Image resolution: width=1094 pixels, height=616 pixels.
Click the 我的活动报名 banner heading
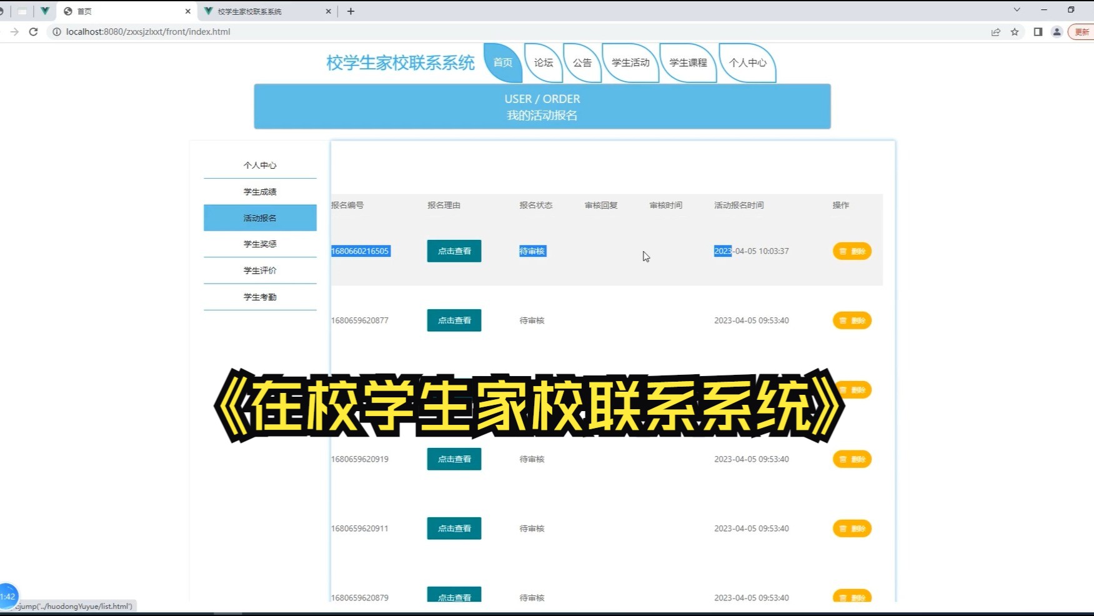[542, 116]
